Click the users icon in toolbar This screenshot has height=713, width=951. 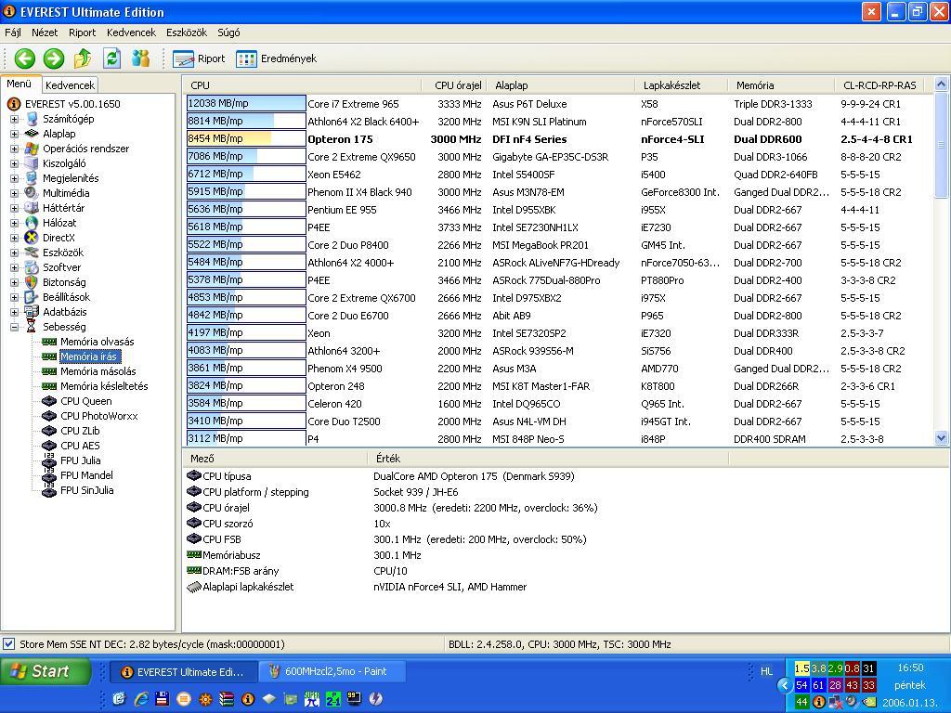click(141, 58)
